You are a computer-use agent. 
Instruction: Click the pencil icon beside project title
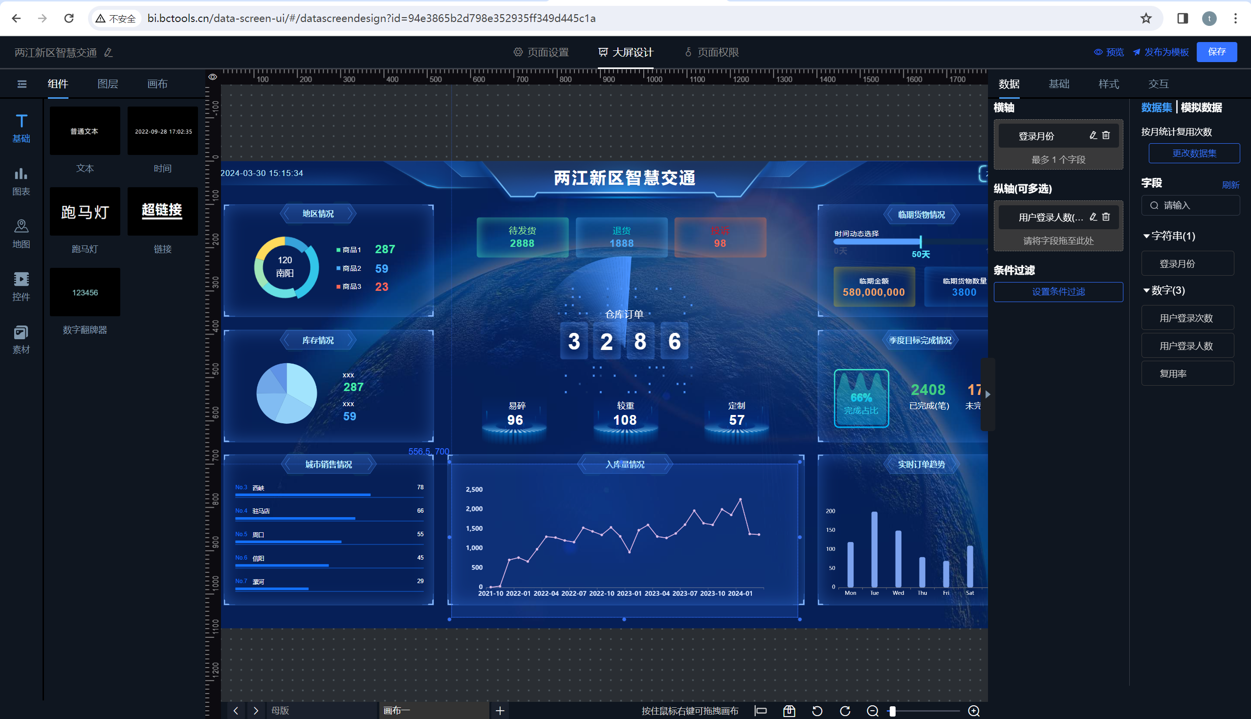coord(109,52)
